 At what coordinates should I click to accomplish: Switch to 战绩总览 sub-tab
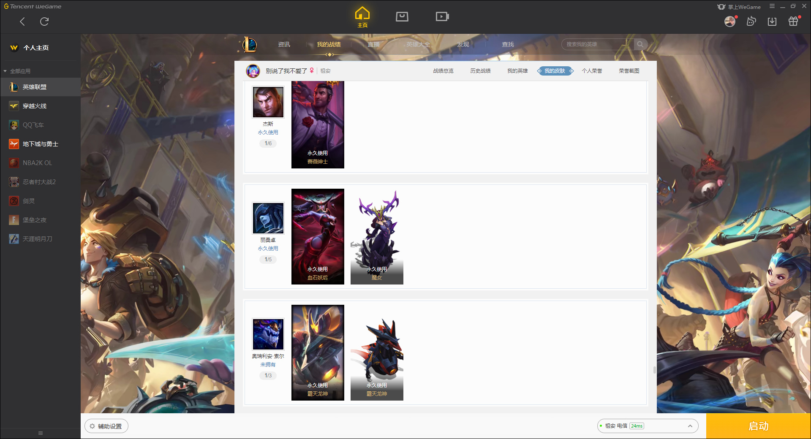[x=443, y=71]
